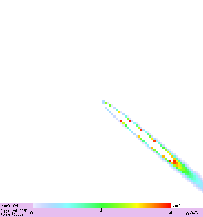Click the '2' scale tick label

(x=101, y=213)
